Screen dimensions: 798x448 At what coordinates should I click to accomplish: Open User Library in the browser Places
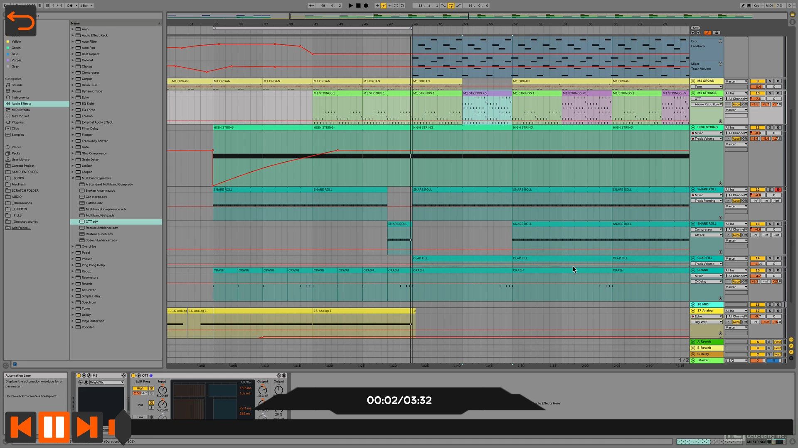(x=20, y=160)
